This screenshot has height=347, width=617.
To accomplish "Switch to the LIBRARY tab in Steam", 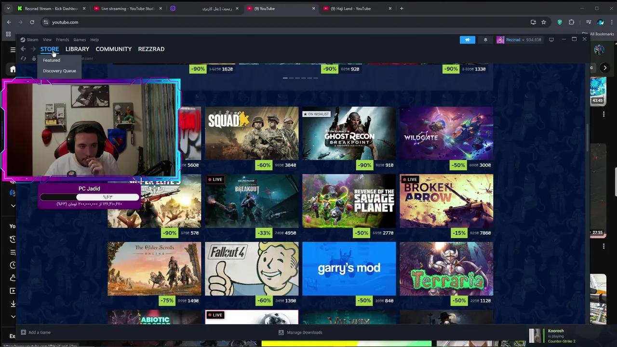I will [x=77, y=49].
